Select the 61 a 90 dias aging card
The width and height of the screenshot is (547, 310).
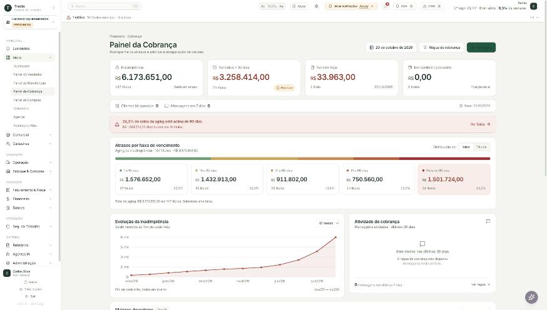pyautogui.click(x=378, y=179)
